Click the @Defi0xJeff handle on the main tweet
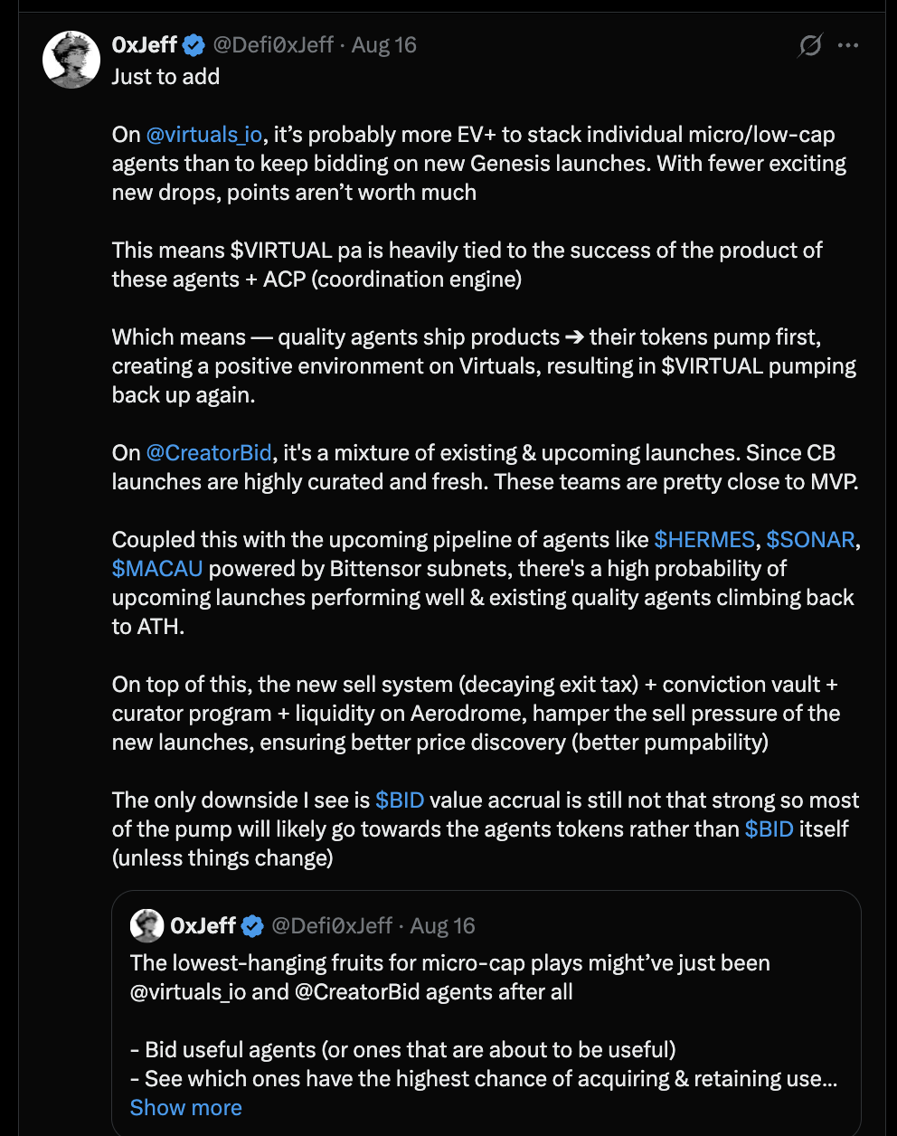Screen dimensions: 897x1136 (x=273, y=44)
